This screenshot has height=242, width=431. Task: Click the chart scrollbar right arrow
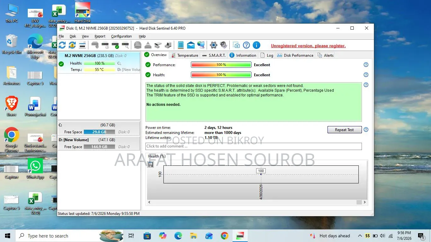tap(364, 202)
